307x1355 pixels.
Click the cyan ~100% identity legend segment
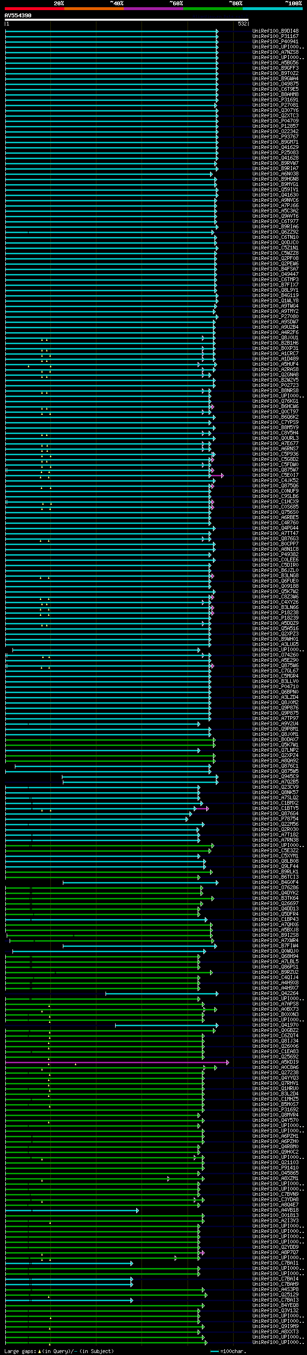[273, 9]
